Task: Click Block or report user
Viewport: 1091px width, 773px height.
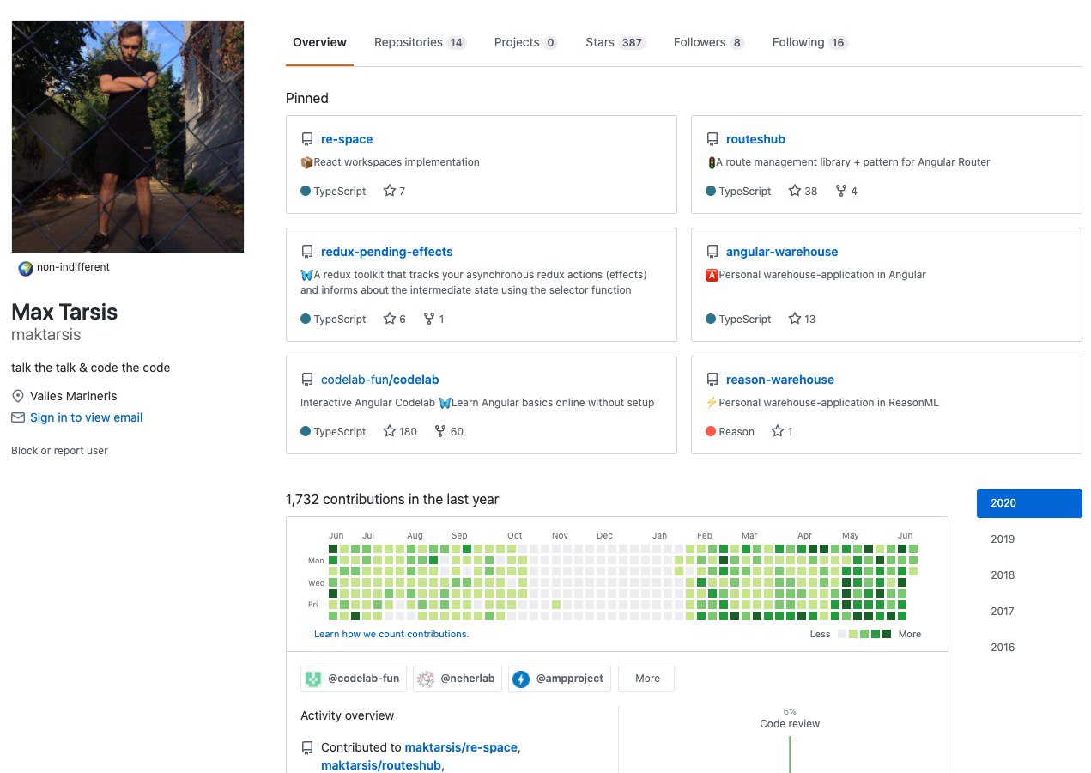Action: [59, 450]
